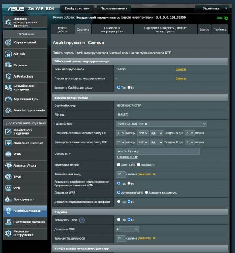The width and height of the screenshot is (235, 253).
Task: Click the firmware version link
Action: (171, 17)
